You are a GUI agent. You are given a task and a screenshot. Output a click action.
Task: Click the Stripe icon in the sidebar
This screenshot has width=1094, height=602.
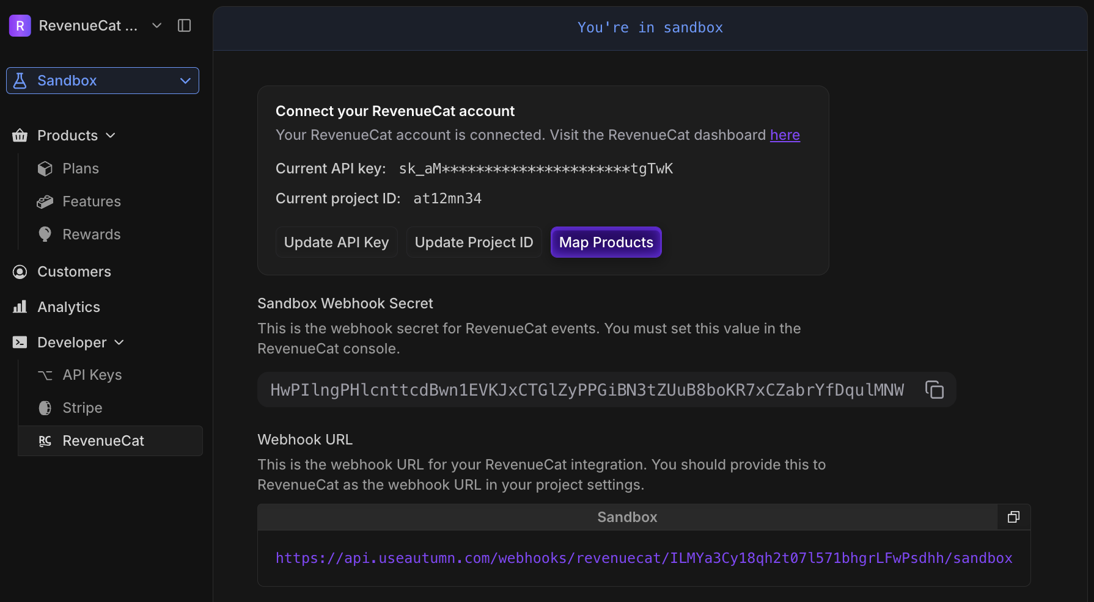click(45, 407)
